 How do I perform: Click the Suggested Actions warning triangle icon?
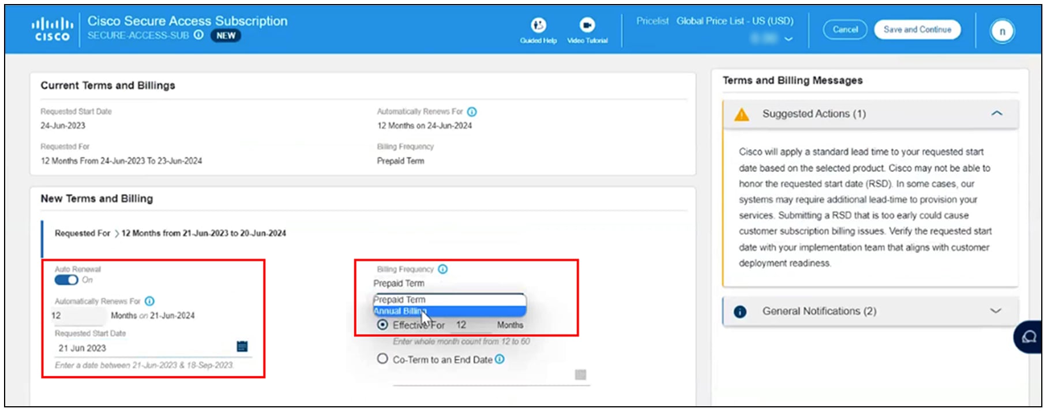coord(742,114)
